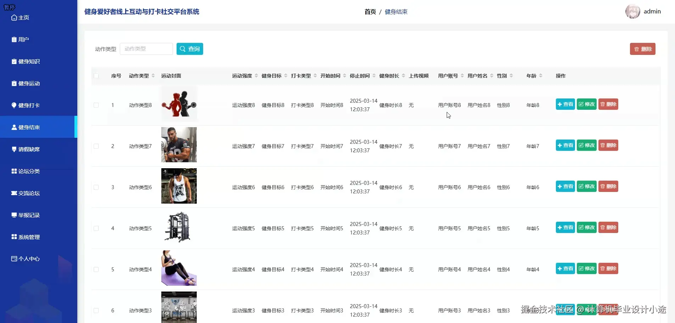Open 健身知识 via its sidebar icon
The height and width of the screenshot is (323, 675).
pos(13,61)
